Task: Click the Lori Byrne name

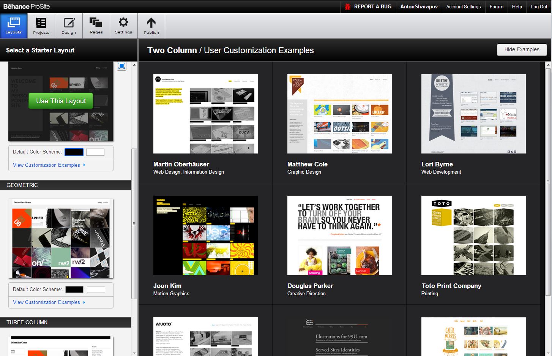Action: [437, 164]
